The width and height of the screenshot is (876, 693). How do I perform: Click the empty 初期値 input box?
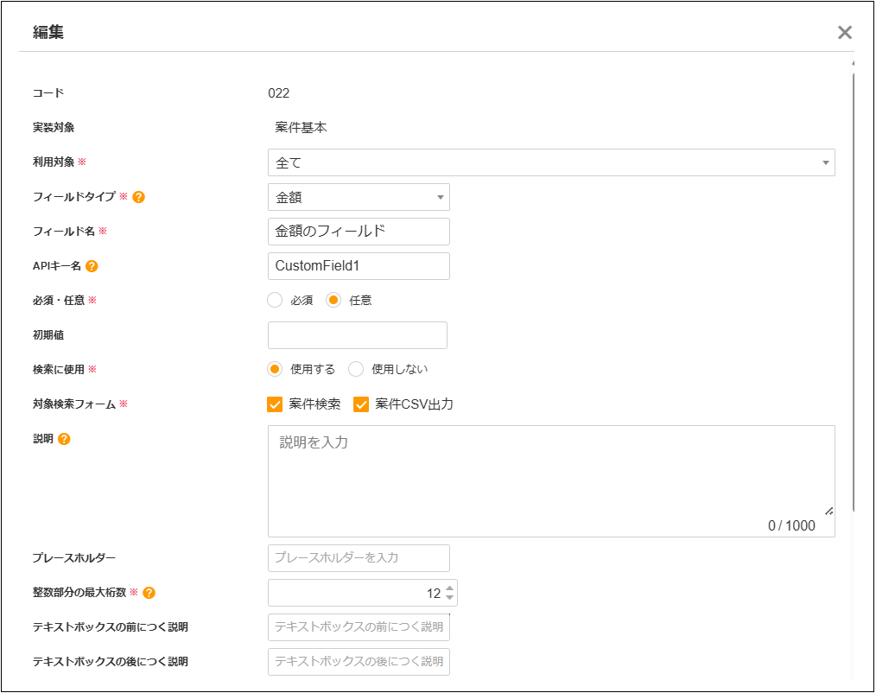click(358, 335)
